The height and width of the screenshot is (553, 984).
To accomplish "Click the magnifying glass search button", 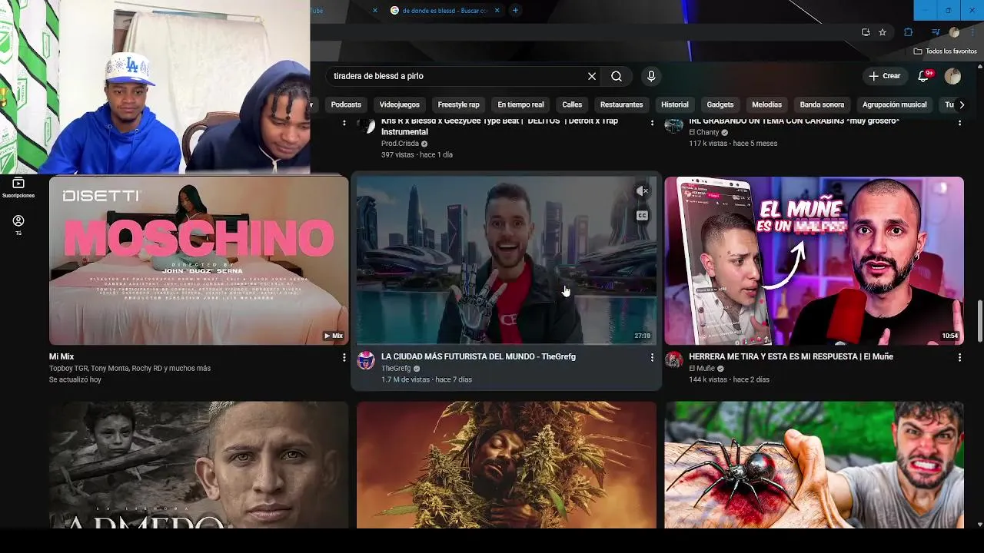I will (617, 76).
